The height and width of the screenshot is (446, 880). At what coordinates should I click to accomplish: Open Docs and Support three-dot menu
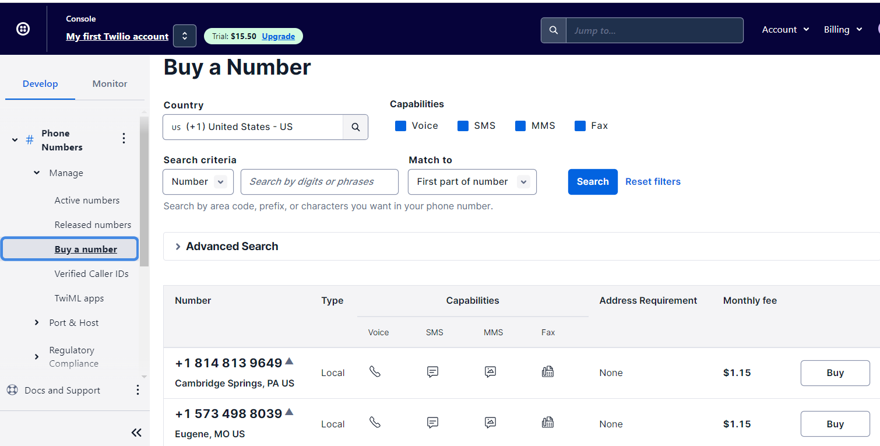coord(138,390)
